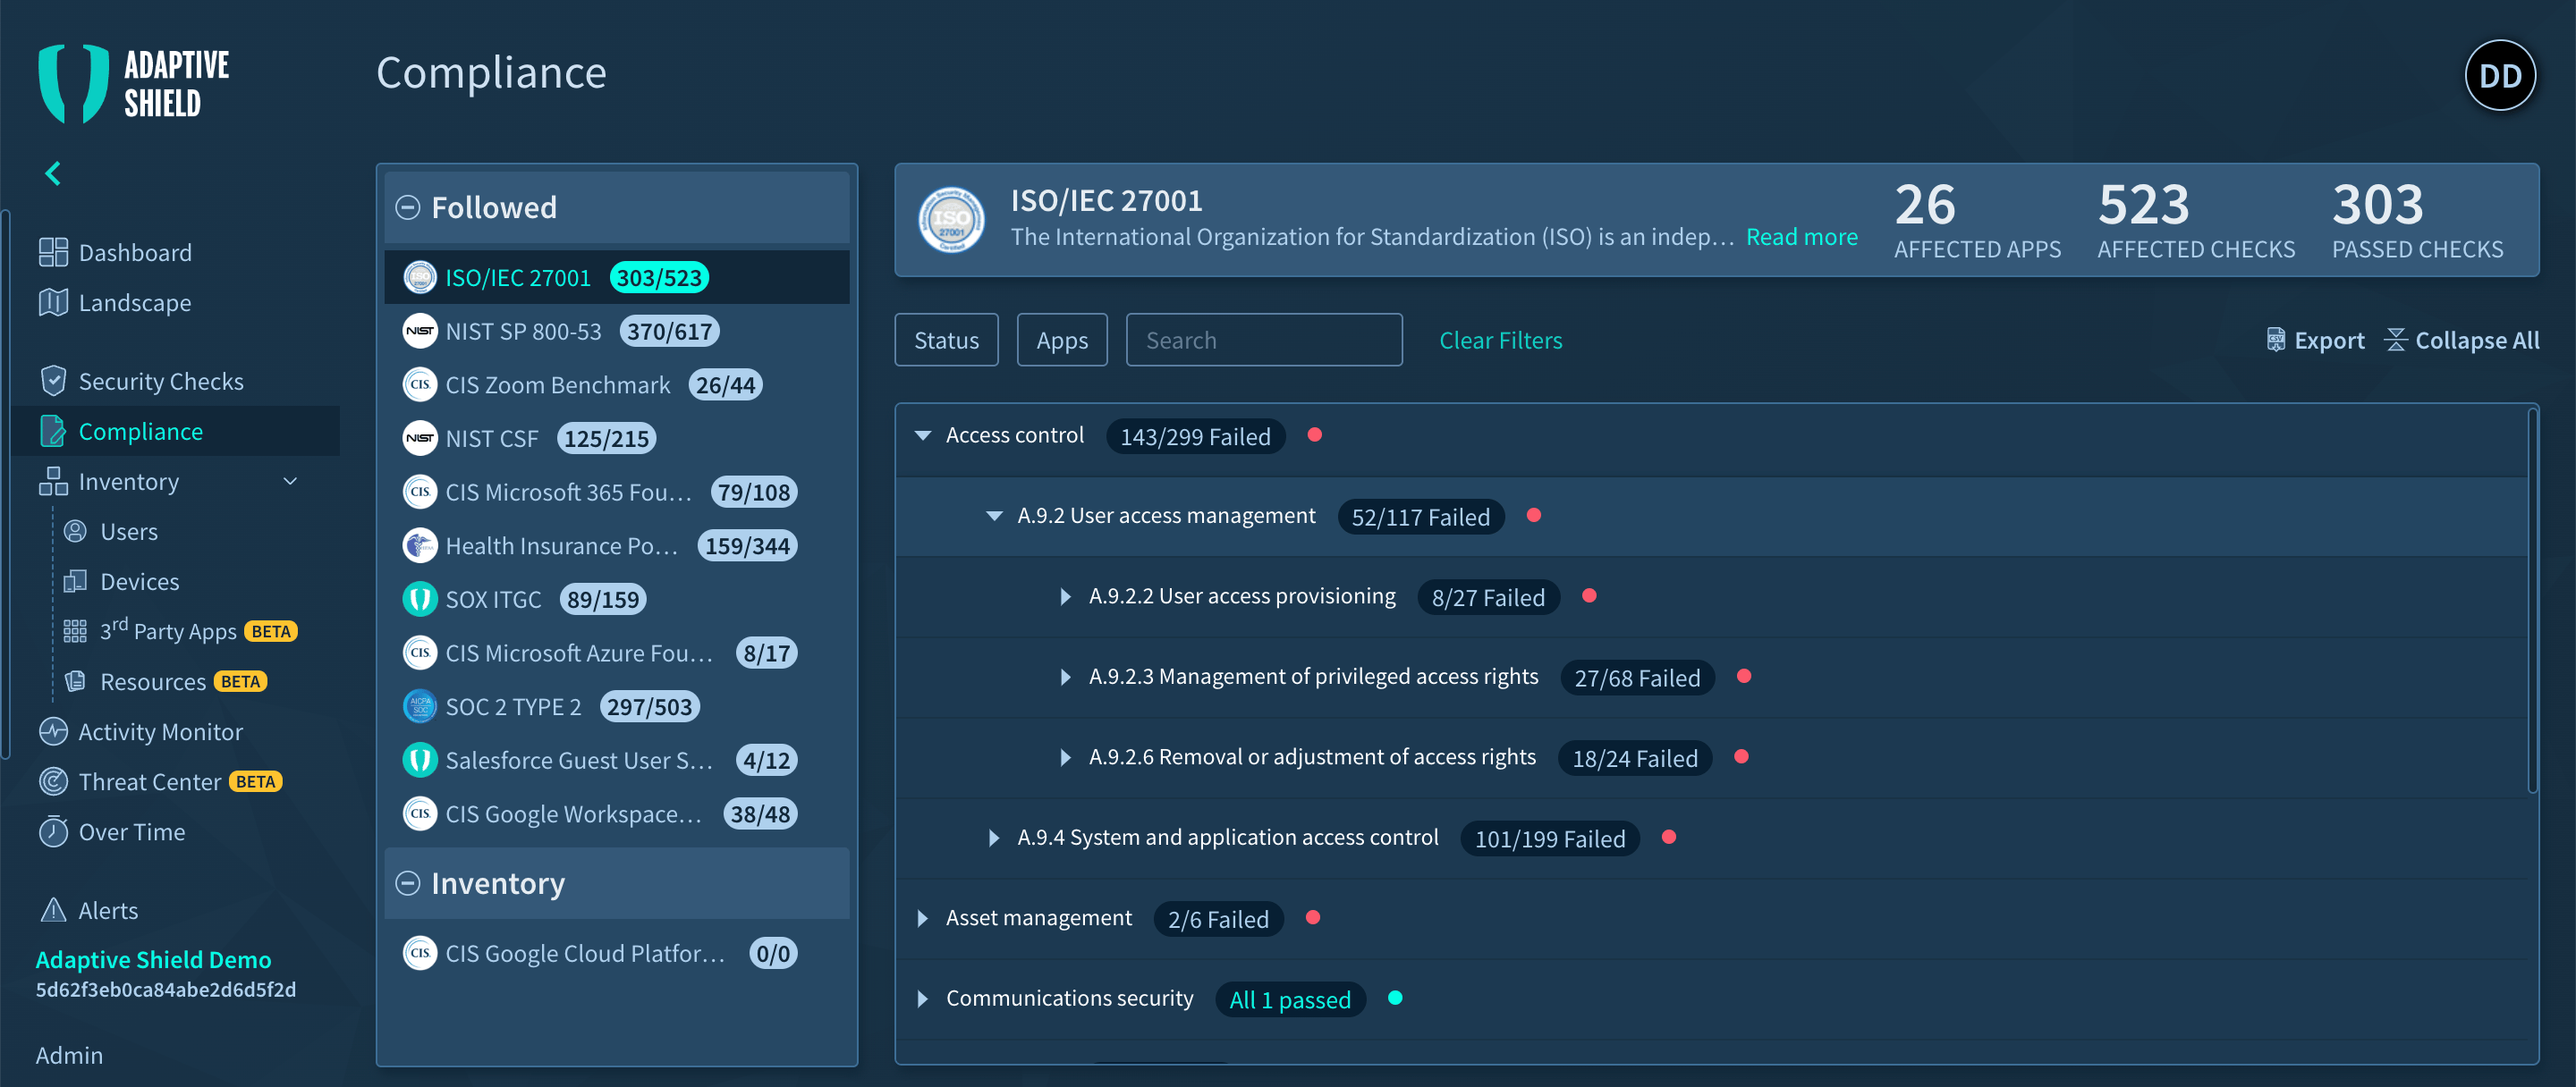This screenshot has height=1087, width=2576.
Task: Click the Activity Monitor pulse icon
Action: [x=53, y=731]
